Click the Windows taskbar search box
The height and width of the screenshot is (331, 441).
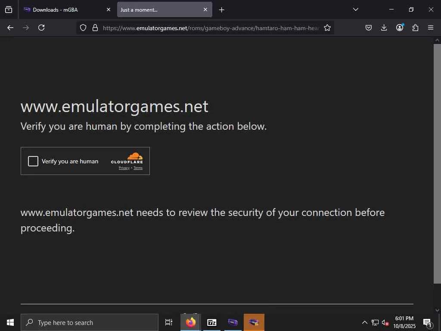tap(90, 322)
